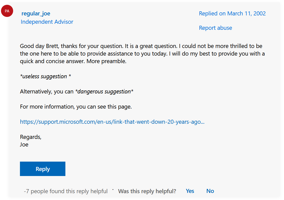This screenshot has width=284, height=200.
Task: Click the 'Alternatively, you can' text
Action: tap(47, 92)
